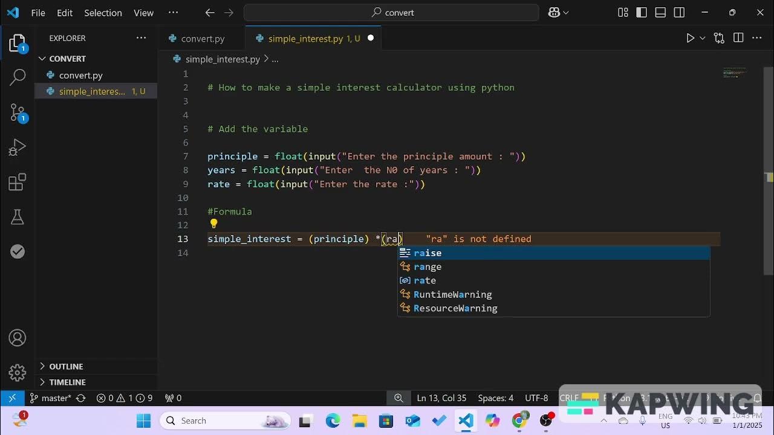This screenshot has width=774, height=435.
Task: Open Explorer views and more actions ellipsis
Action: (141, 38)
